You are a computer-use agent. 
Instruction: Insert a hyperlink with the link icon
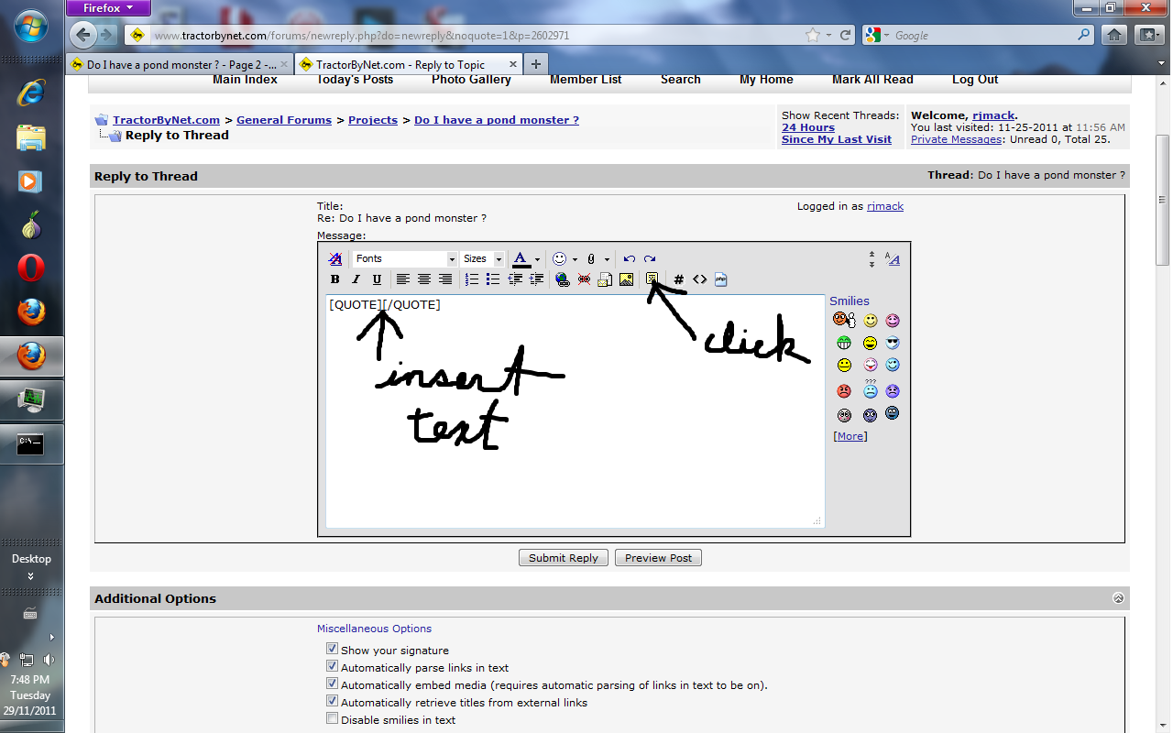point(562,279)
